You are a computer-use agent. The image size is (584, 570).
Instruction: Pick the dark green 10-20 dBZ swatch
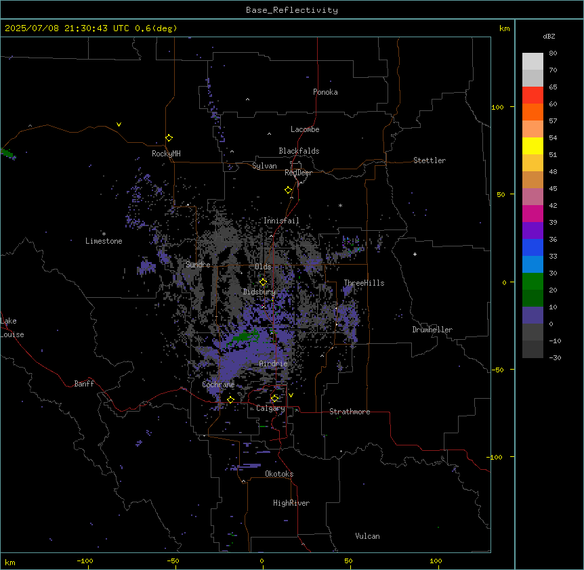[x=533, y=299]
